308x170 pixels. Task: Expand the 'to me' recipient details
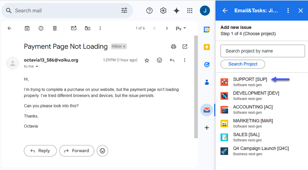click(x=37, y=66)
